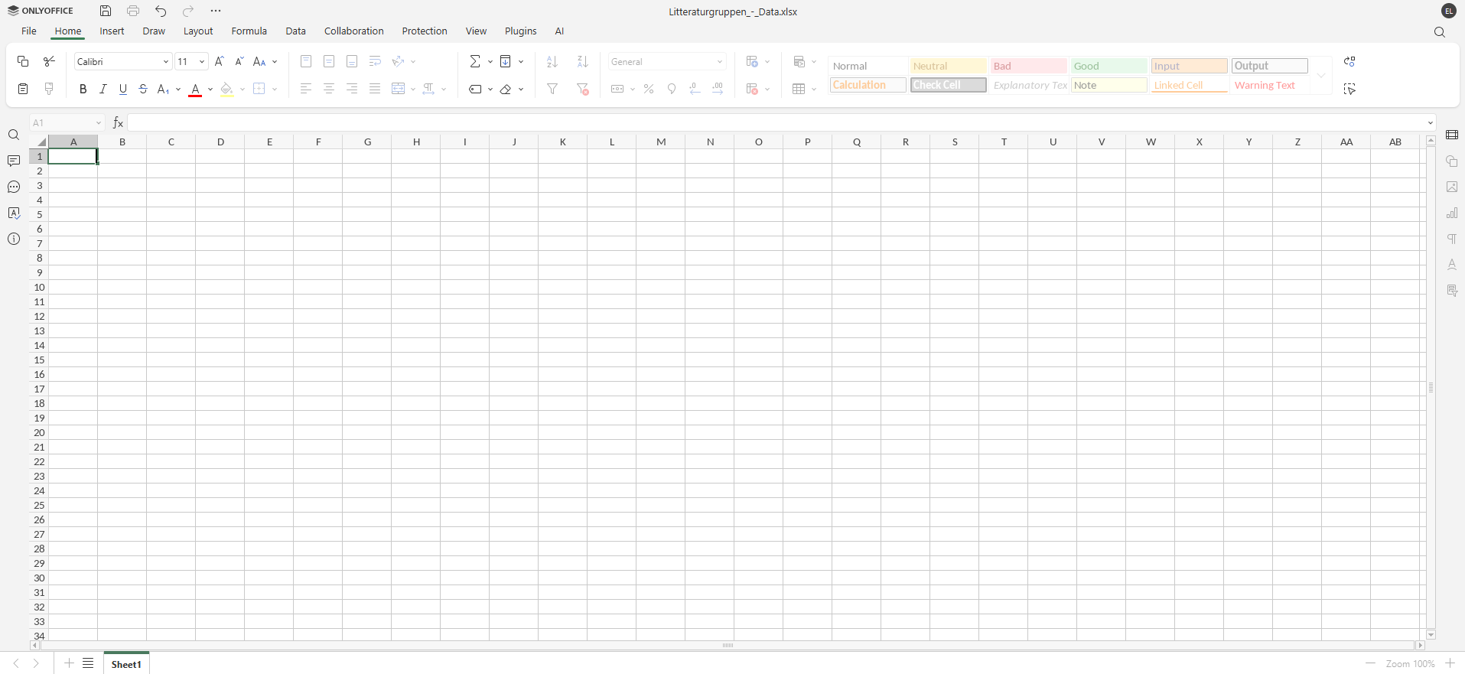1465x674 pixels.
Task: Open the Formula tab
Action: pyautogui.click(x=249, y=31)
